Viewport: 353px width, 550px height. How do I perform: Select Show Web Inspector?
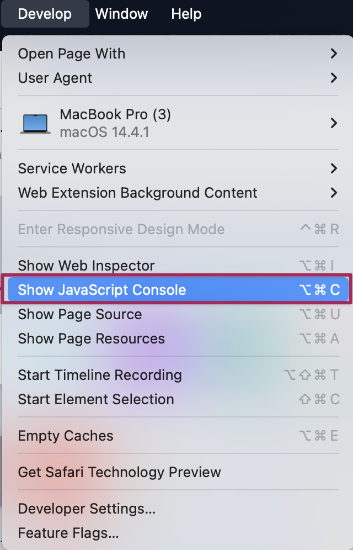pos(86,266)
